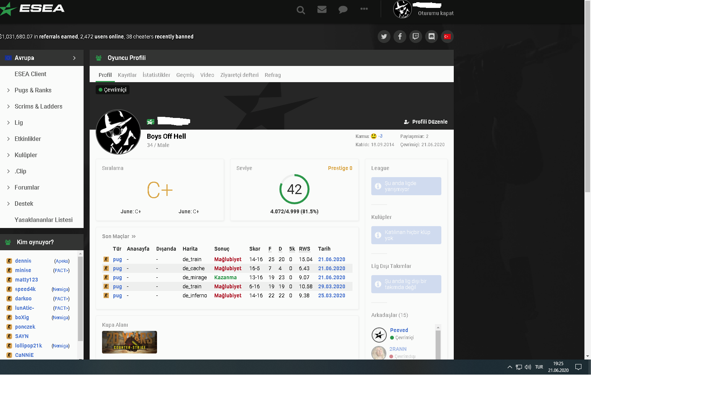Click the CS game icon of the de_cache match
The image size is (723, 407).
[106, 268]
